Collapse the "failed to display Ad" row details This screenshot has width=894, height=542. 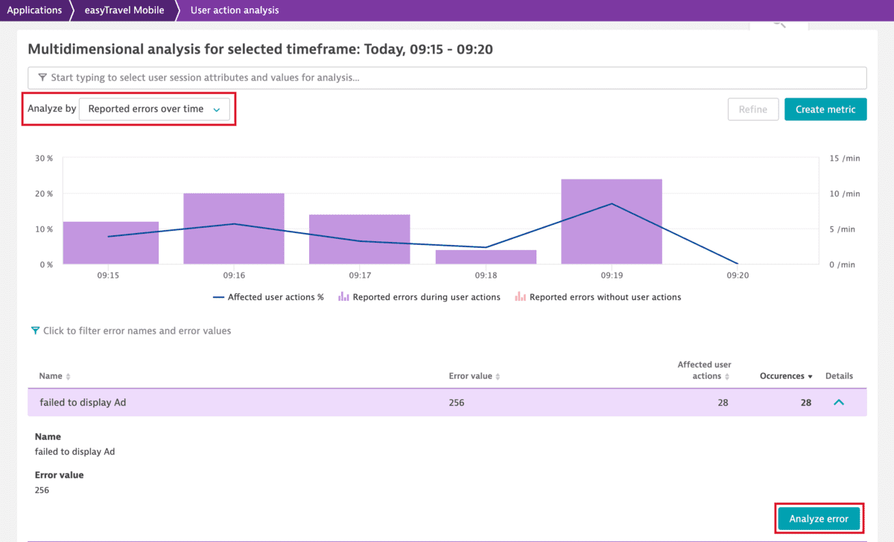pos(839,402)
